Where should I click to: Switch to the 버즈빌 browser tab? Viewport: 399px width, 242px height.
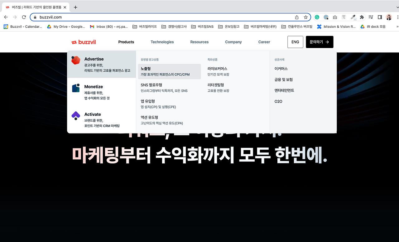click(x=34, y=7)
